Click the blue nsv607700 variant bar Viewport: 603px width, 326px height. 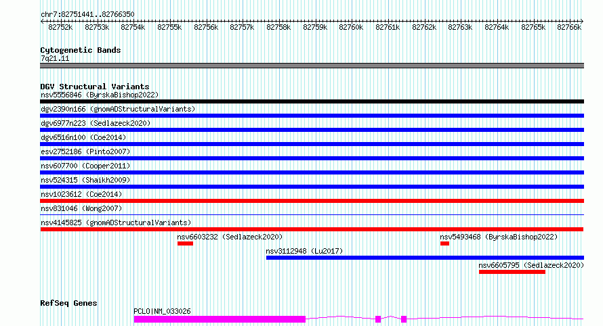pos(312,172)
